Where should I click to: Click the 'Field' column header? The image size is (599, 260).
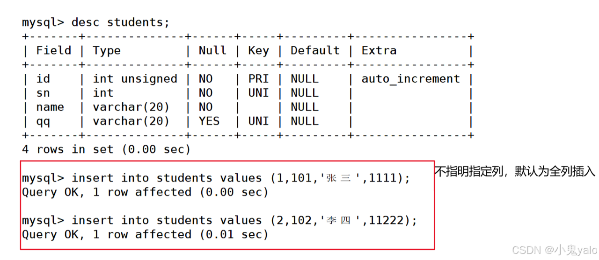(x=54, y=50)
